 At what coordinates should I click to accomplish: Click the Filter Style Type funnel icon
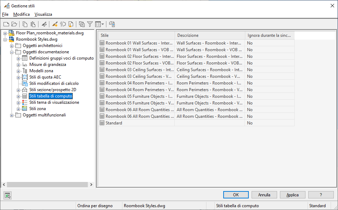(90, 24)
